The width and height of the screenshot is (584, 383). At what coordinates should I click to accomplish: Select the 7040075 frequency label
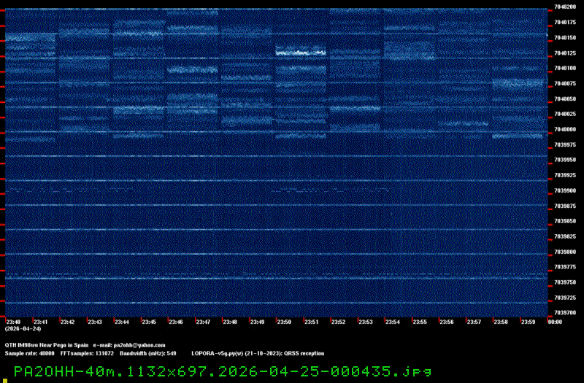[x=565, y=84]
